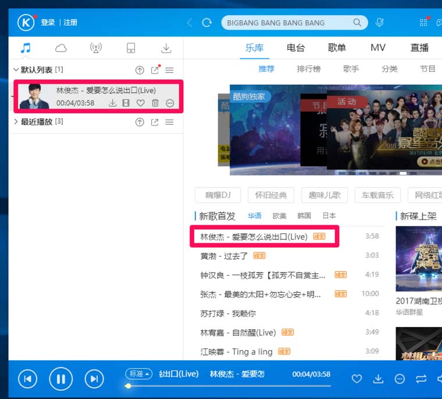Click the playlist song's album thumbnail

(x=34, y=96)
